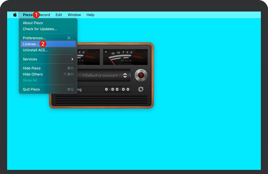
Task: Choose the License... menu entry
Action: (x=48, y=44)
